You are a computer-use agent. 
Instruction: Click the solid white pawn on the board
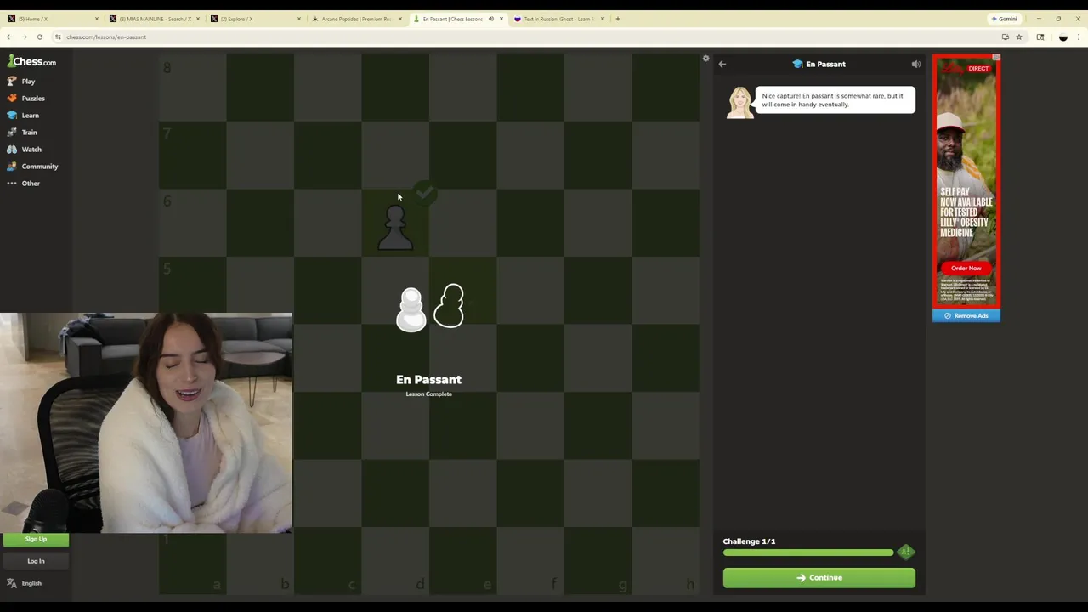pos(411,309)
